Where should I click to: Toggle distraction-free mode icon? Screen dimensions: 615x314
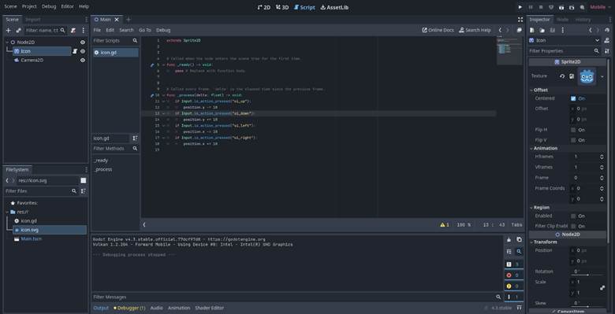tap(520, 20)
